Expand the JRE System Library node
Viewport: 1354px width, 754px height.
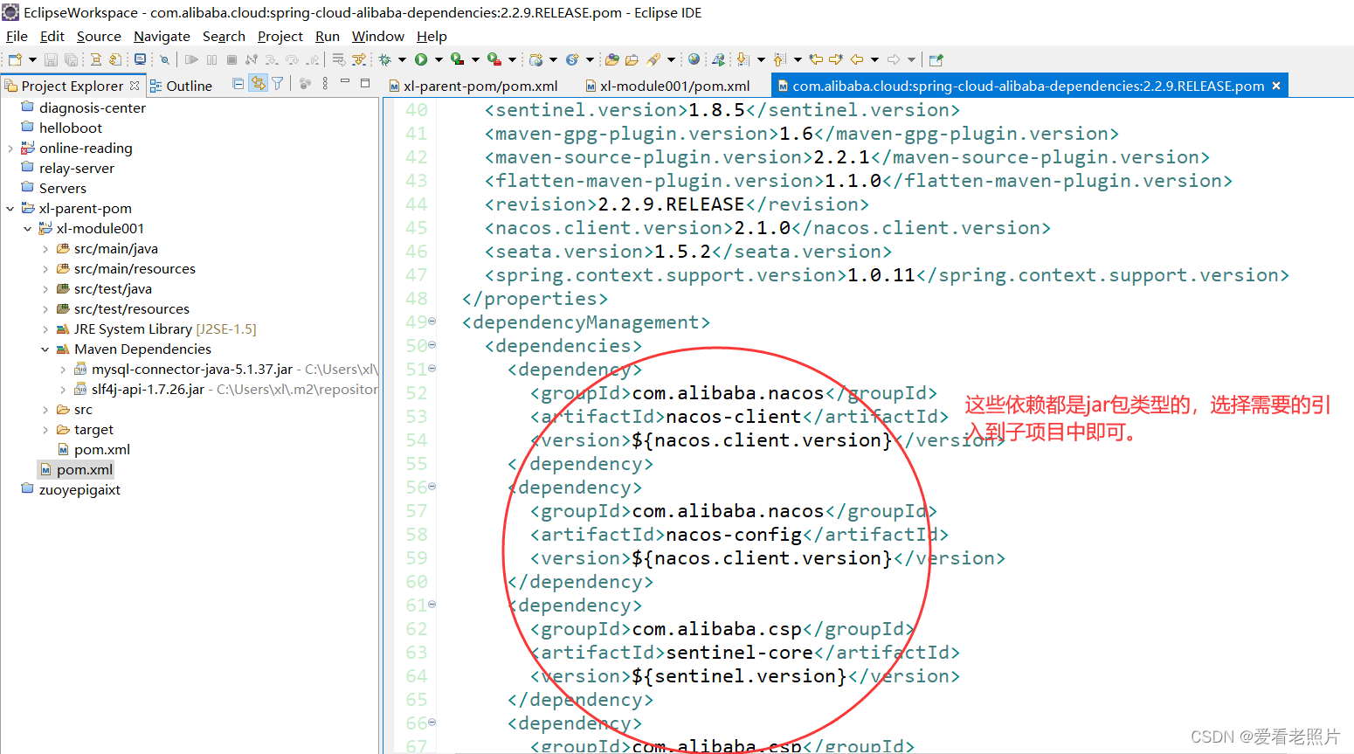tap(45, 329)
